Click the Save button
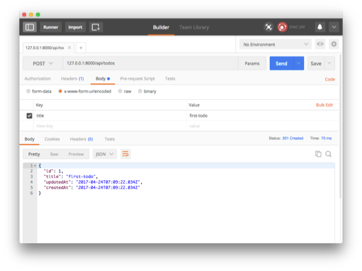 point(316,63)
